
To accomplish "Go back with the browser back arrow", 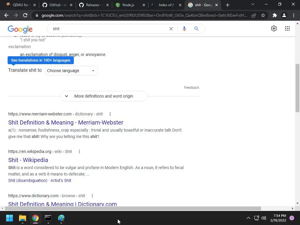I will pyautogui.click(x=6, y=15).
